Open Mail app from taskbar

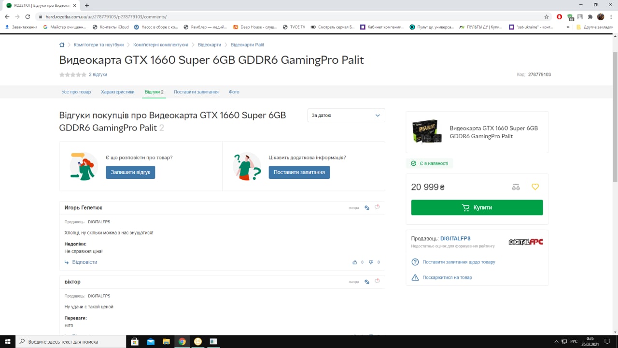(151, 341)
